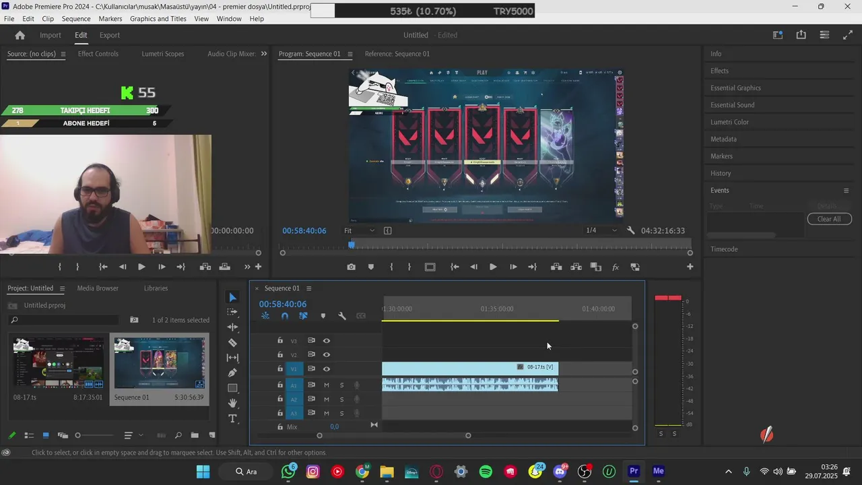
Task: Click Project panel search field
Action: (64, 320)
